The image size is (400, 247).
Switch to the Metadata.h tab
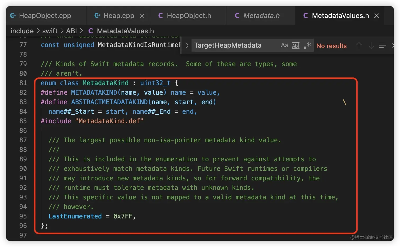[x=261, y=16]
